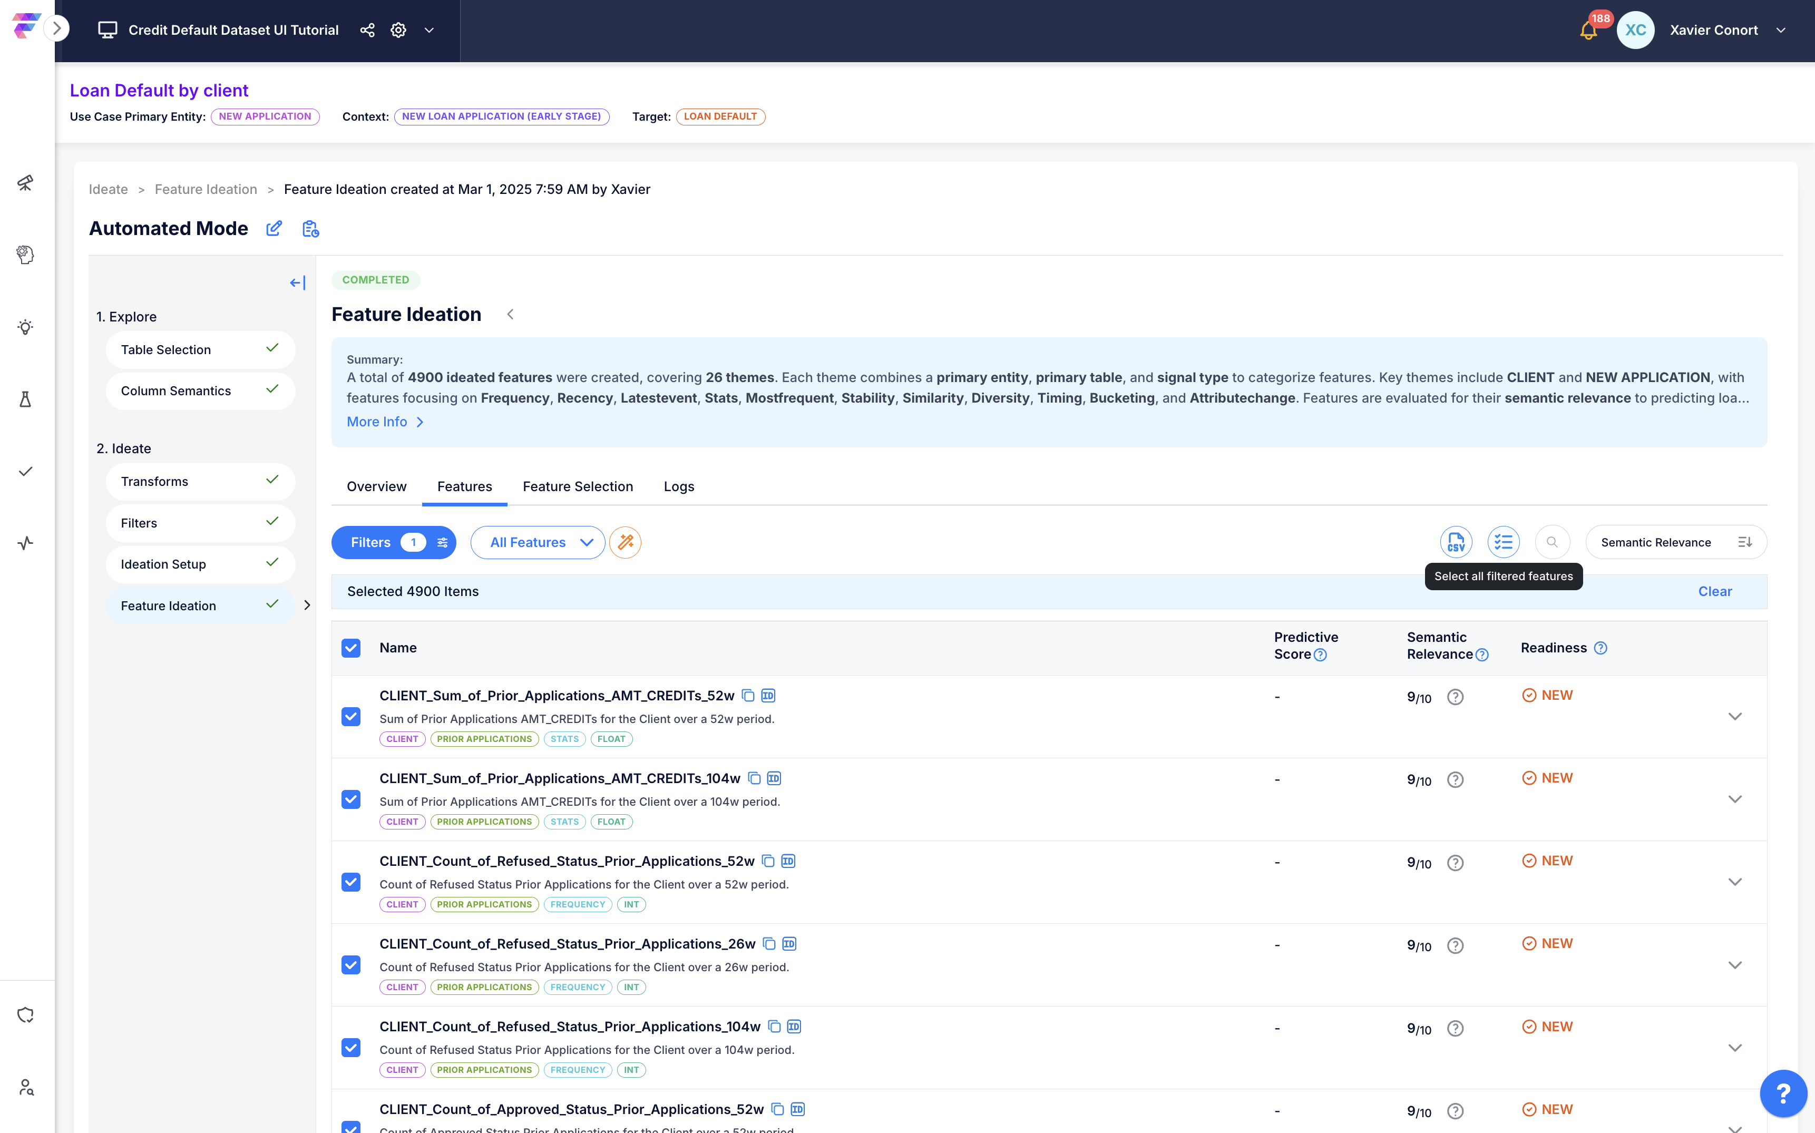Uncheck CLIENT_Sum_of_Prior_Applications_AMT_CREDITs_52w
The height and width of the screenshot is (1133, 1815).
(352, 717)
